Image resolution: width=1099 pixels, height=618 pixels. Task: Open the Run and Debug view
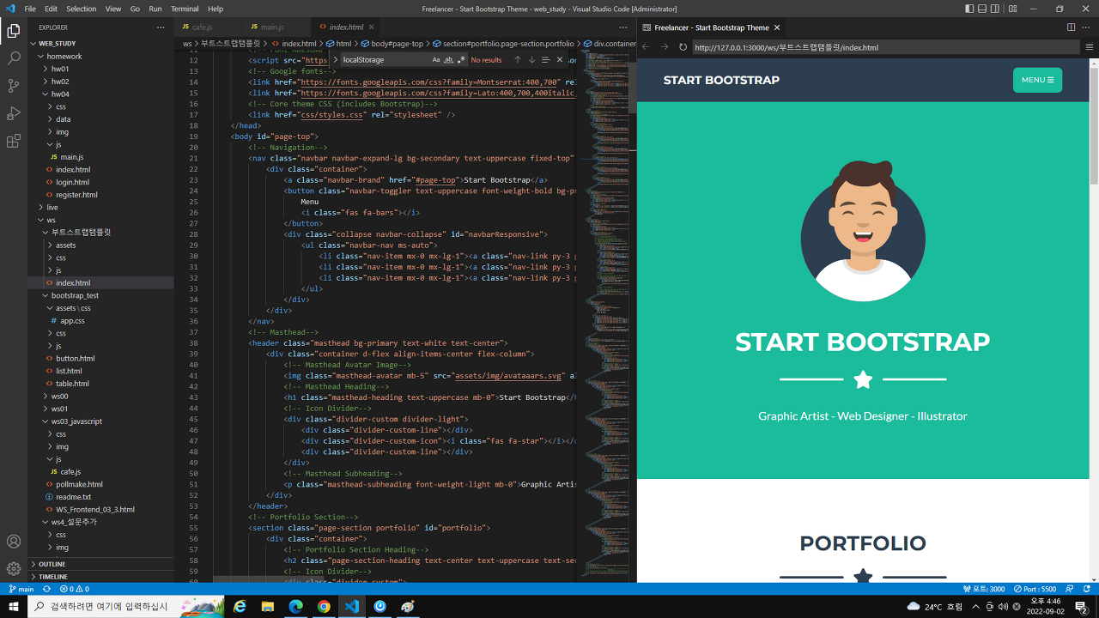click(14, 113)
